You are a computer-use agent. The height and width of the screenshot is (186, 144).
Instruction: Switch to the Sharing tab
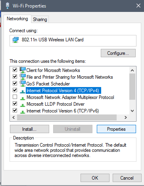tap(40, 19)
